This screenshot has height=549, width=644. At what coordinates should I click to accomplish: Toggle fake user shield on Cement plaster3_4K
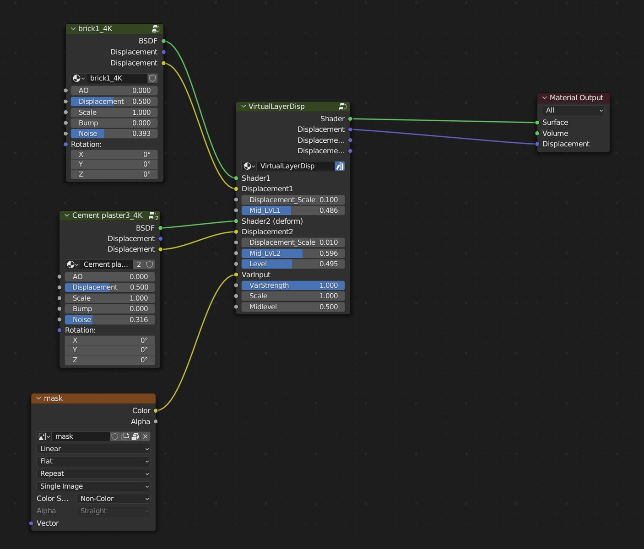[150, 264]
